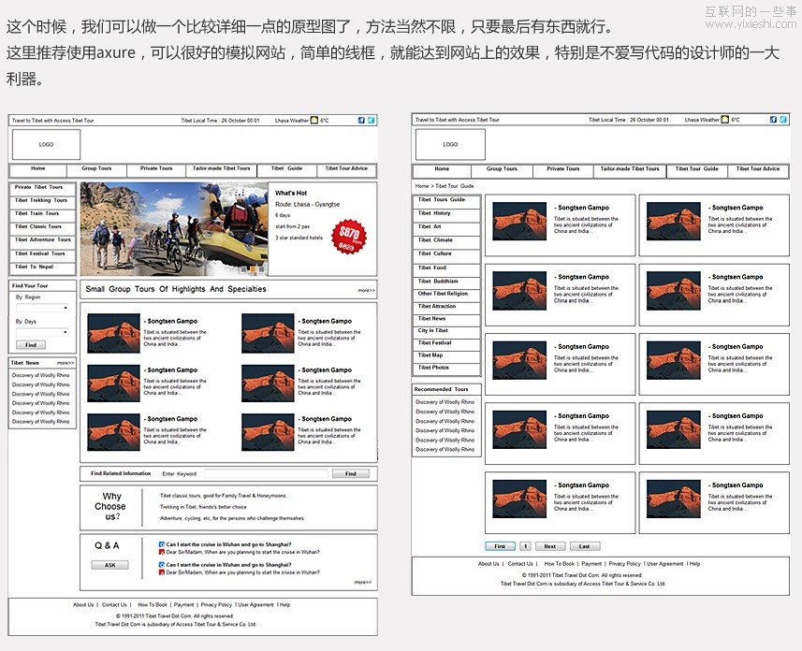Click the Lhasa Weather sun icon
This screenshot has height=651, width=802.
(314, 120)
